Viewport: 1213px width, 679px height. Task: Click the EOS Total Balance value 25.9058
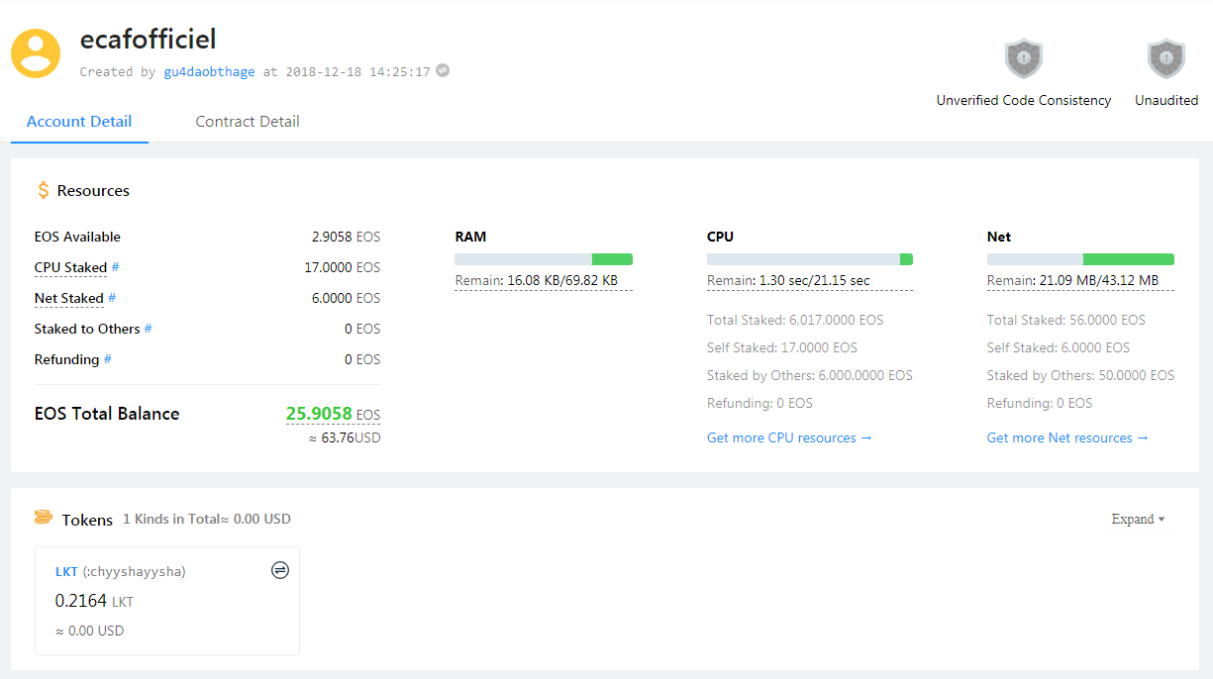(x=319, y=414)
